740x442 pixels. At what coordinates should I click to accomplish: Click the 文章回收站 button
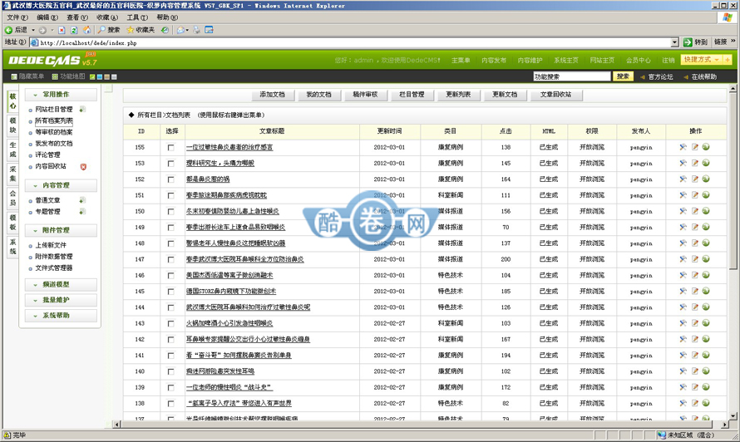pyautogui.click(x=555, y=95)
